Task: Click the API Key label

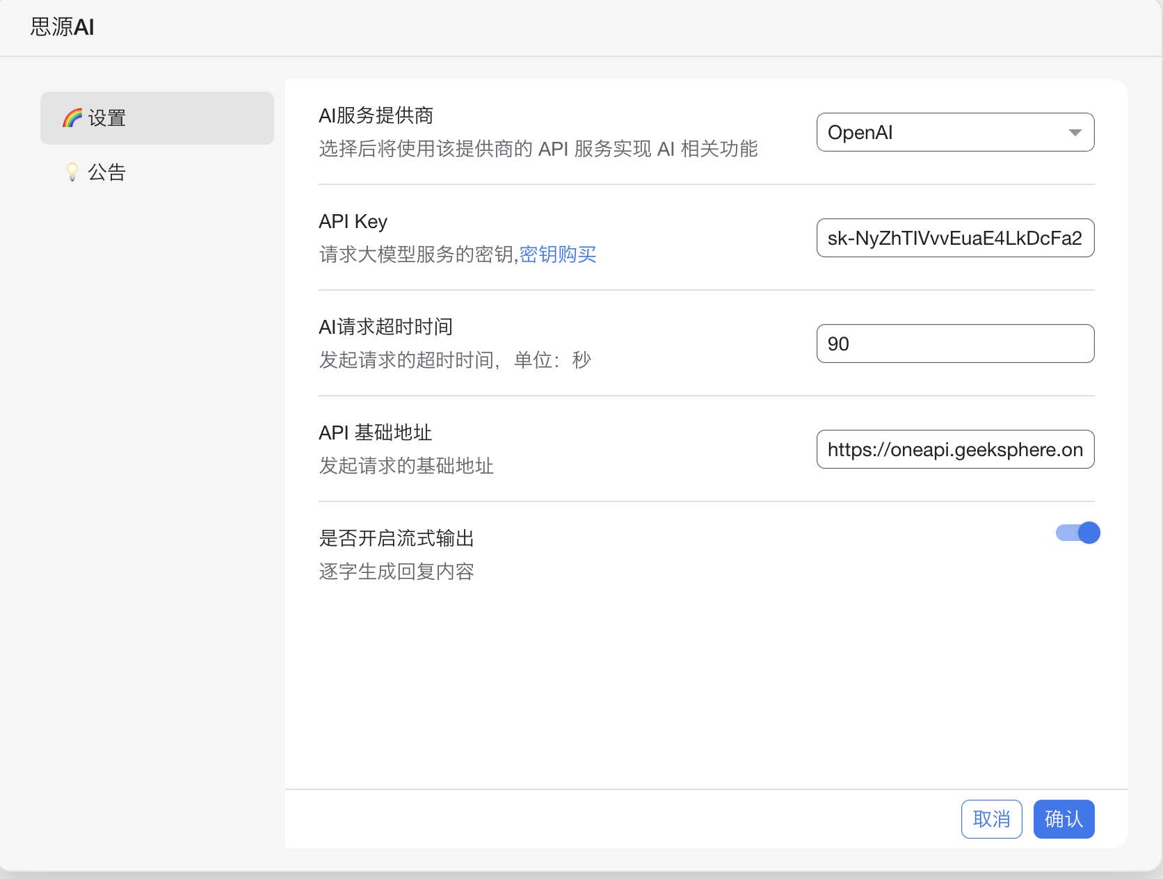Action: pos(353,221)
